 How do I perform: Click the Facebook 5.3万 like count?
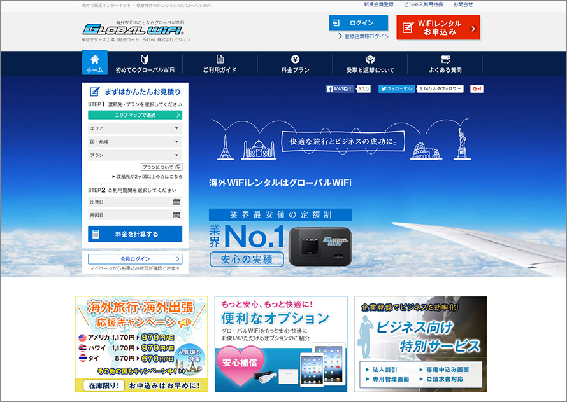pyautogui.click(x=363, y=88)
